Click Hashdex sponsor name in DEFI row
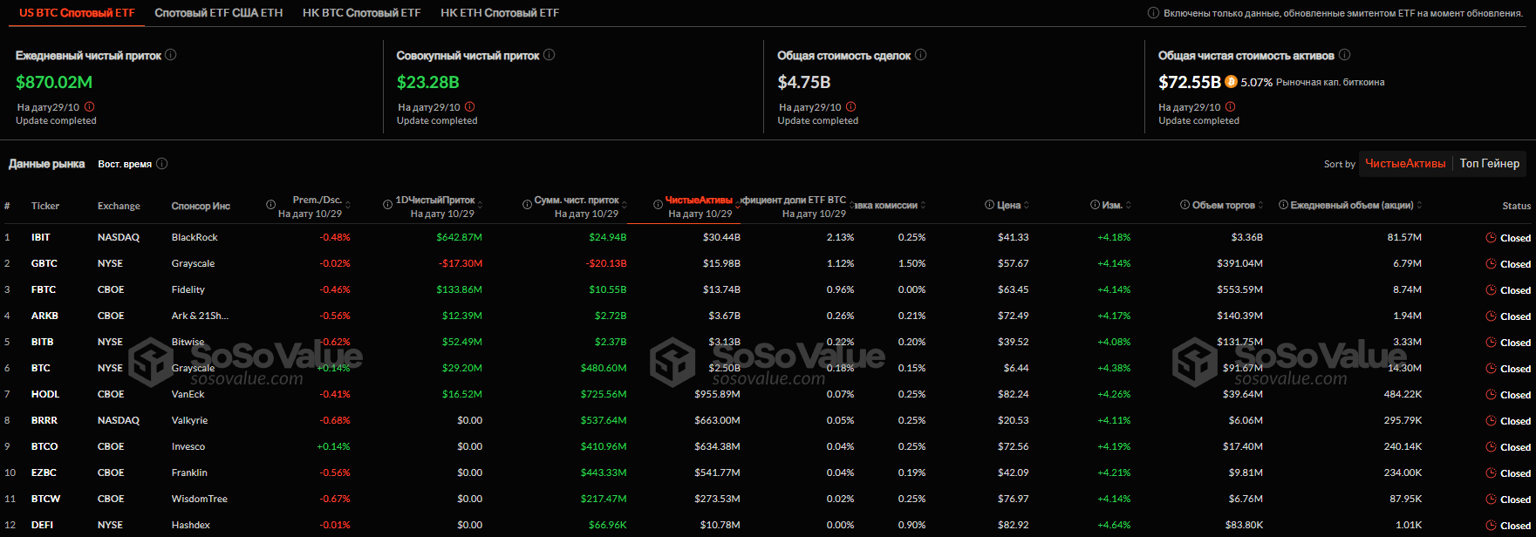Screen dimensions: 1536x537 point(191,525)
